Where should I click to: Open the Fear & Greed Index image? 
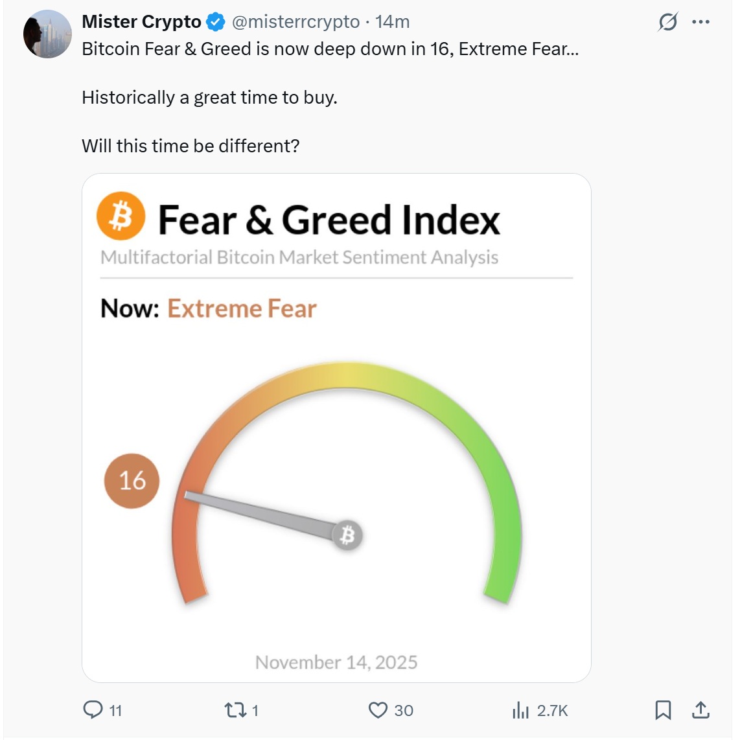338,428
